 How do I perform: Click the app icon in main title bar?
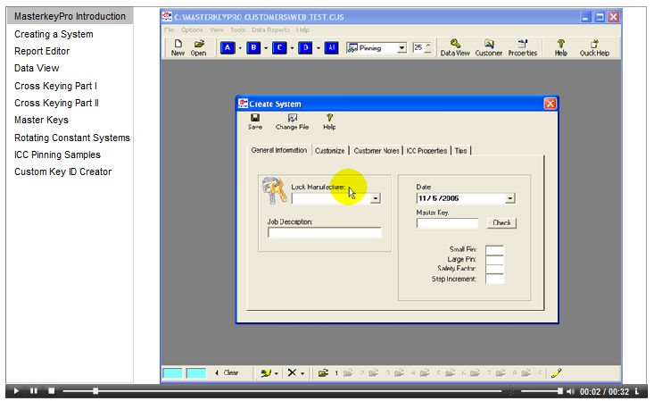[x=167, y=17]
